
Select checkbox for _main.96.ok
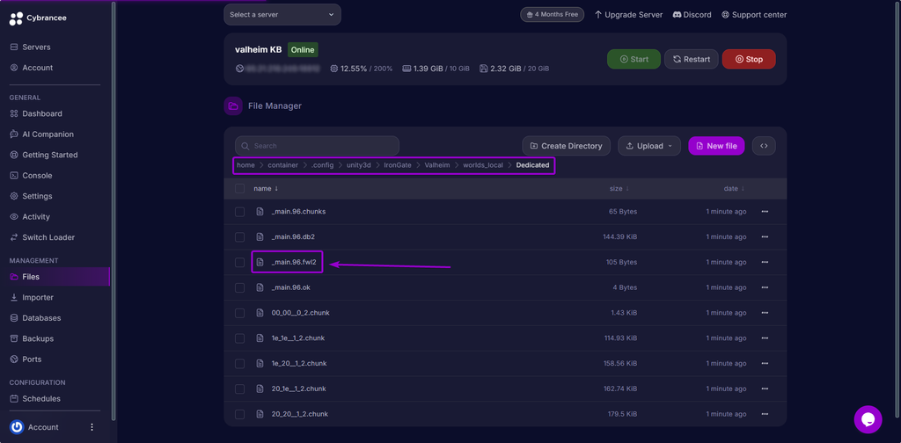point(239,287)
